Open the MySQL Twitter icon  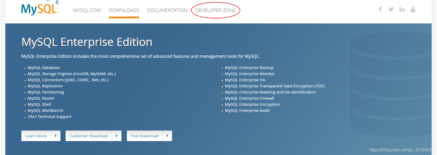391,9
